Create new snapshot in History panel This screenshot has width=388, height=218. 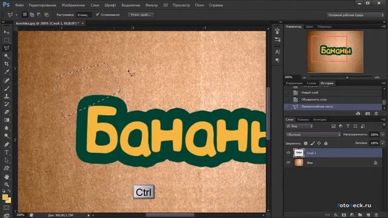point(367,114)
